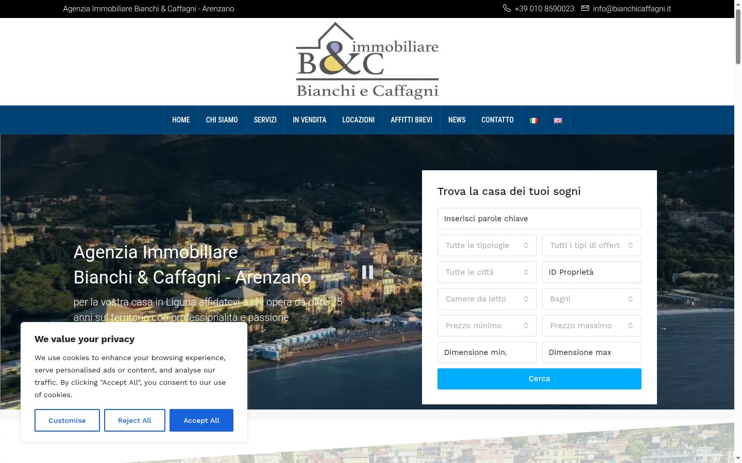This screenshot has width=742, height=463.
Task: Click the scrollbar down arrow
Action: click(x=738, y=458)
